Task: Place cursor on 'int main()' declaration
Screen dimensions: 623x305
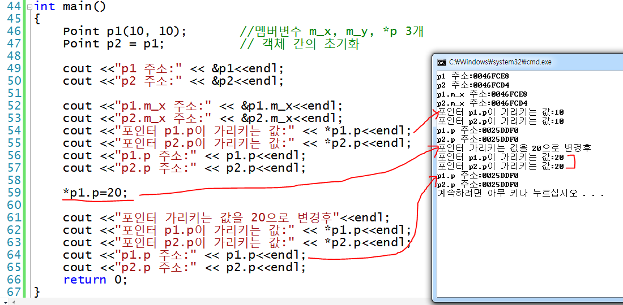Action: [70, 7]
